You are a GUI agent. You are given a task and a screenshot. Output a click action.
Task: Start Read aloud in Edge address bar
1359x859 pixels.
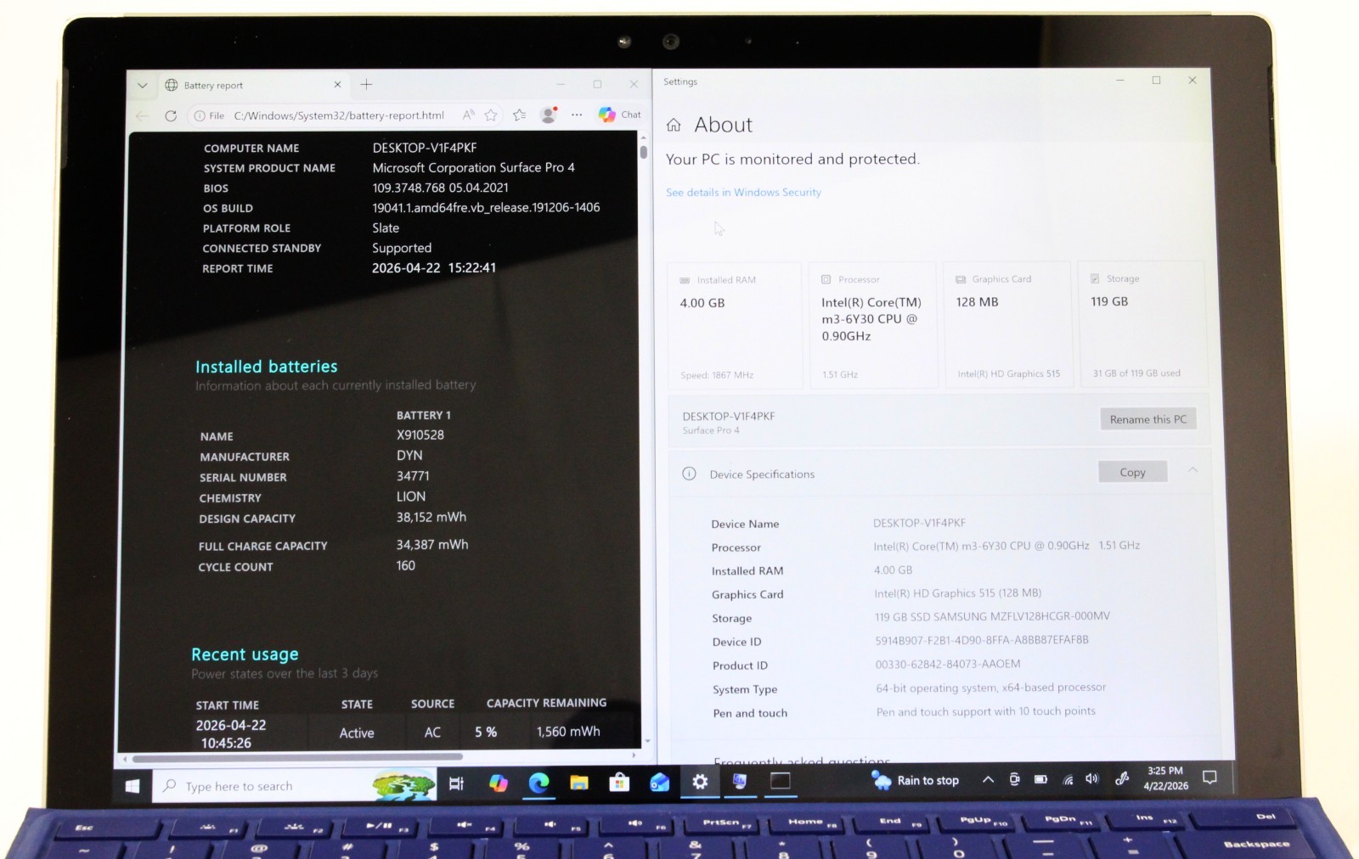point(468,115)
